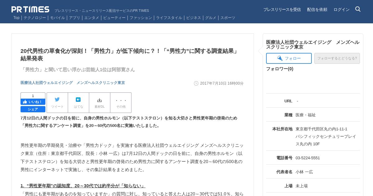The height and width of the screenshot is (196, 373).
Task: Go to モバイル category
Action: point(58,18)
